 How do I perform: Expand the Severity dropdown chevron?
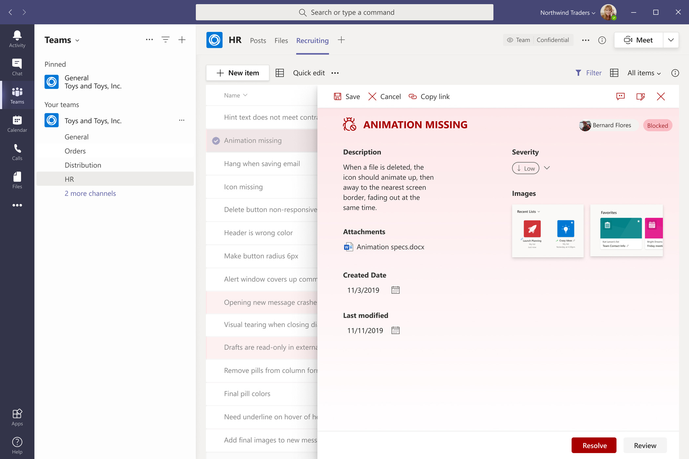(547, 168)
